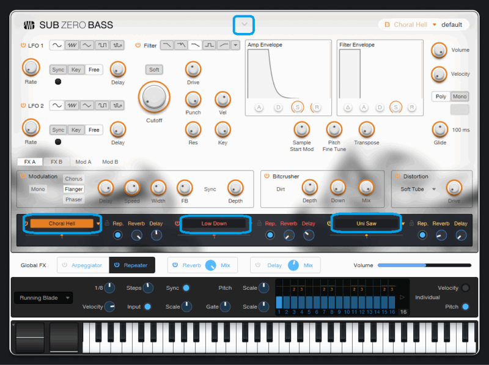Screen dimensions: 489x365
Task: Select the Low Down layer name
Action: 214,223
